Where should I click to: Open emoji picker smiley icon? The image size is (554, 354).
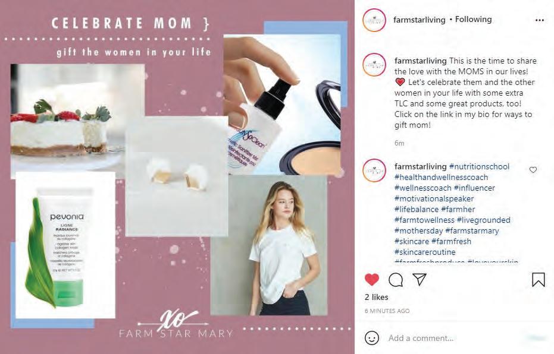[x=372, y=338]
